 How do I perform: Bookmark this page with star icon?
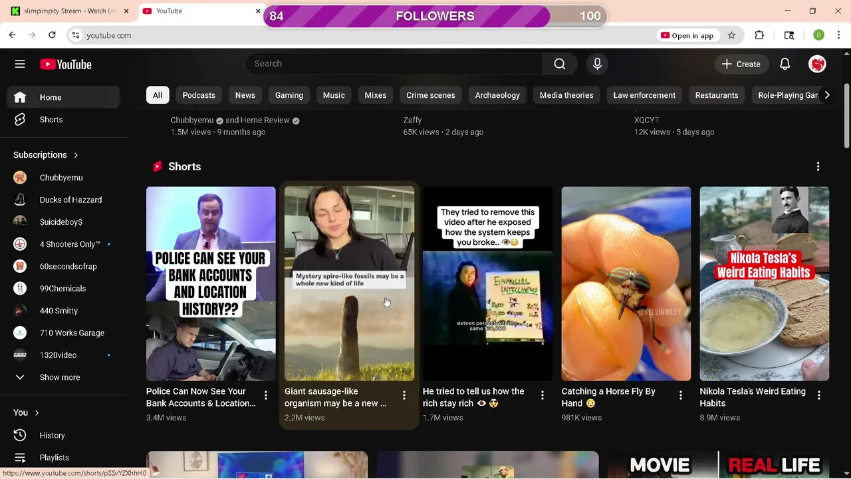coord(731,35)
